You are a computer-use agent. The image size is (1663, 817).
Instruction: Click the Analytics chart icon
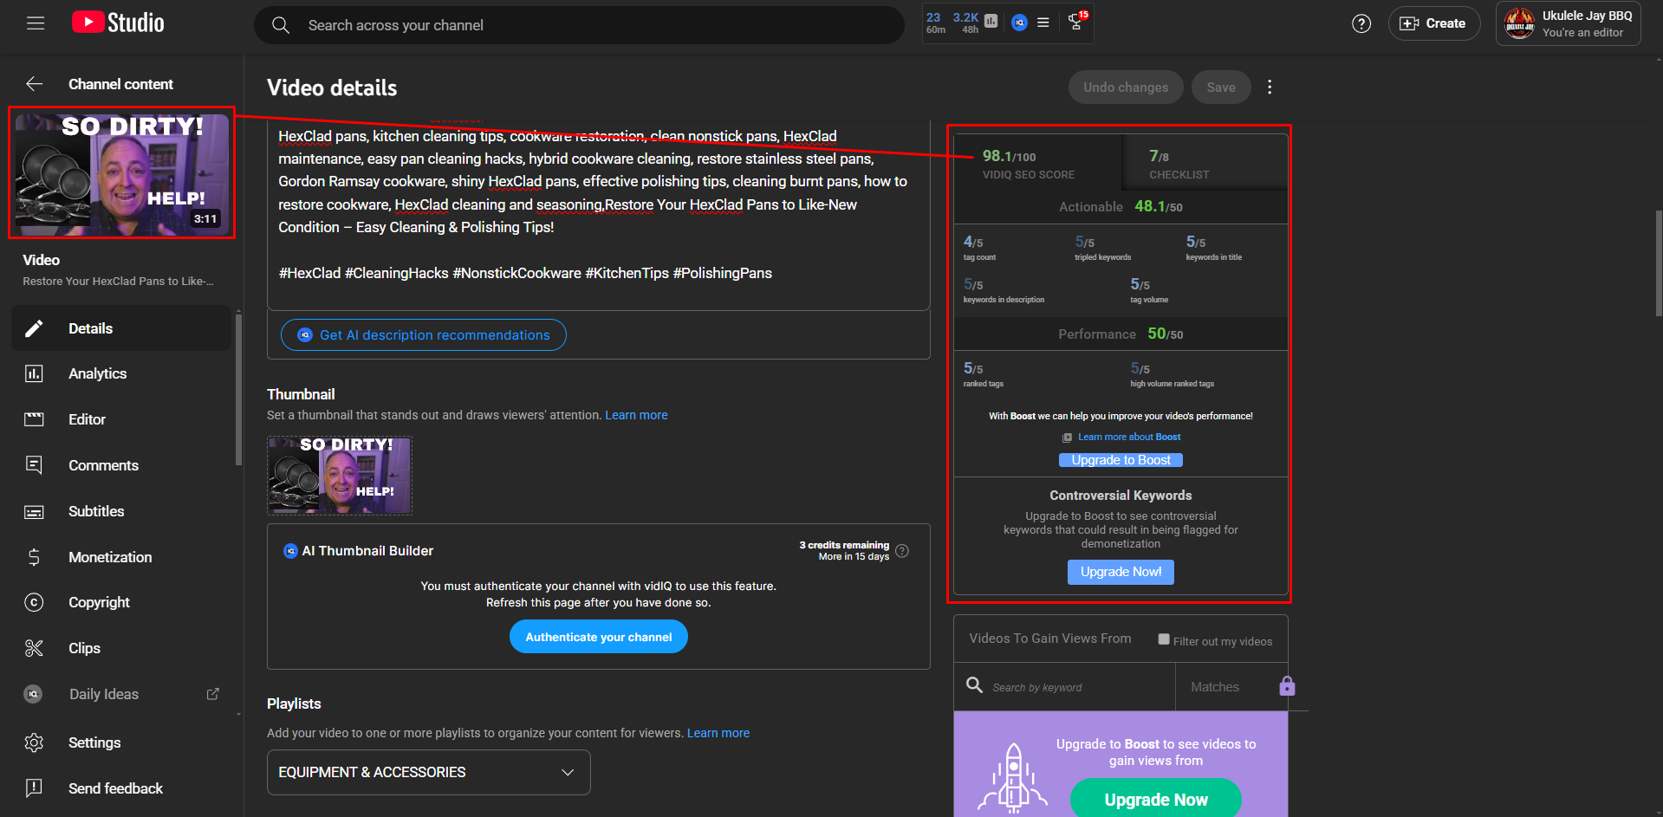[x=34, y=373]
